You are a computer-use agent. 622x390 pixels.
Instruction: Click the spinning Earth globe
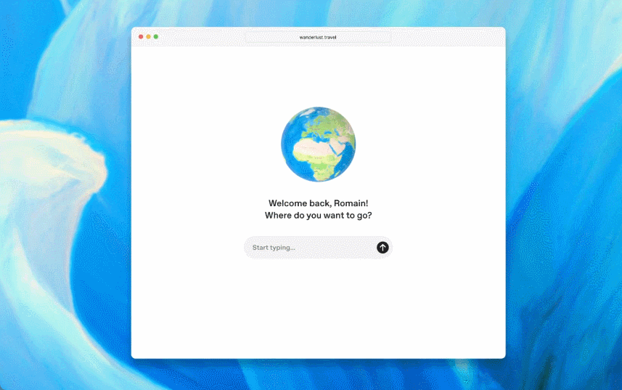pos(318,145)
